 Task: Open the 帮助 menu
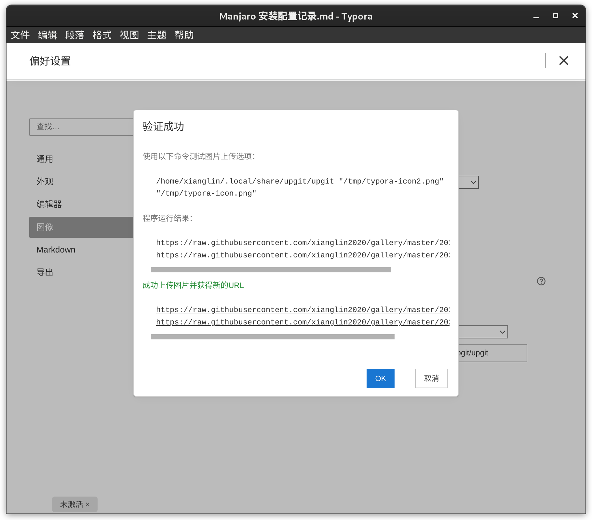184,35
